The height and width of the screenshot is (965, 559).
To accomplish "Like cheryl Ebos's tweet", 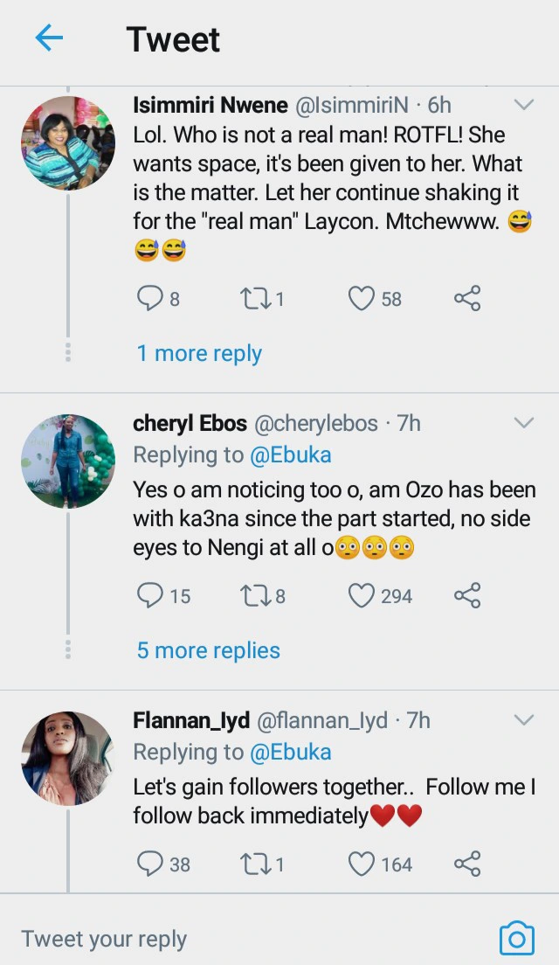I will point(361,596).
